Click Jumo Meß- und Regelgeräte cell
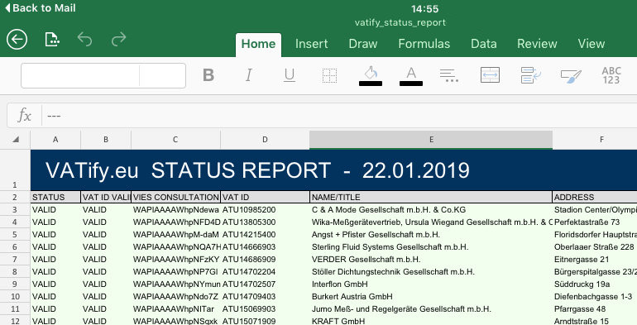The image size is (637, 325). (431, 308)
